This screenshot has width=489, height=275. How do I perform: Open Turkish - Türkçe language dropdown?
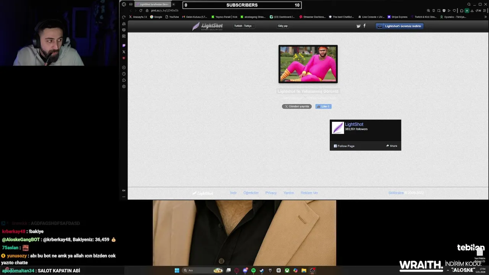pyautogui.click(x=243, y=26)
